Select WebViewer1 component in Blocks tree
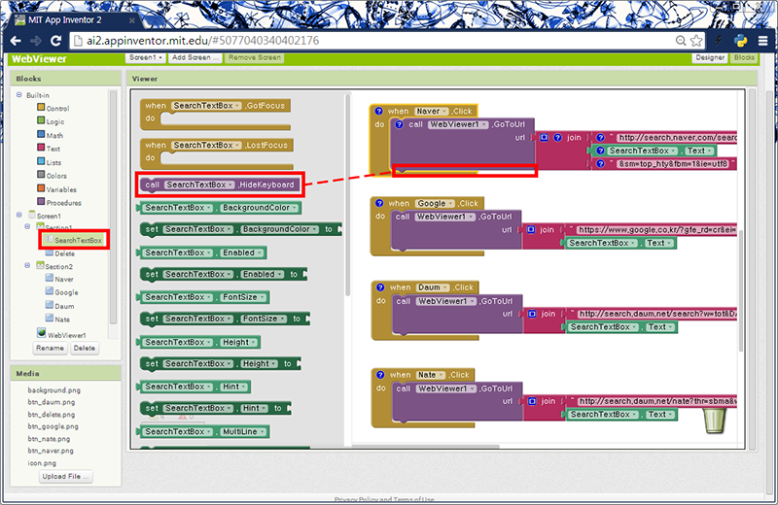Viewport: 778px width, 505px height. (x=61, y=334)
